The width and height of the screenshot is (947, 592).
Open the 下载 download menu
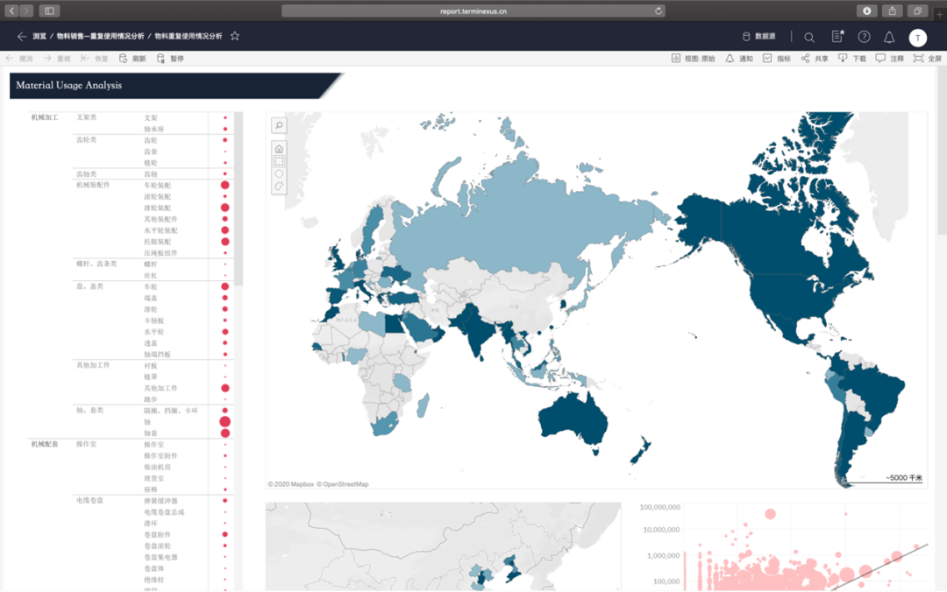pyautogui.click(x=851, y=59)
